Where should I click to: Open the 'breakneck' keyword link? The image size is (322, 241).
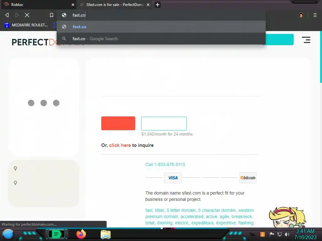[241, 217]
